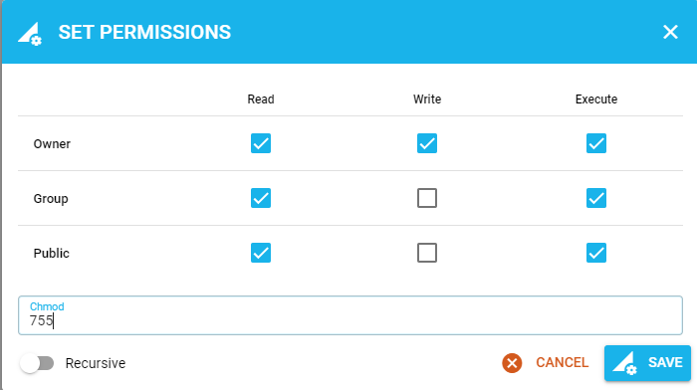Click the permissions icon in dialog header
Image resolution: width=697 pixels, height=390 pixels.
[30, 33]
